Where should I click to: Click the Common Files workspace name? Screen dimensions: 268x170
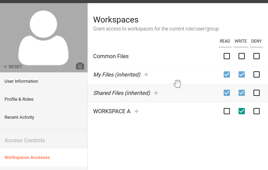[x=111, y=56]
